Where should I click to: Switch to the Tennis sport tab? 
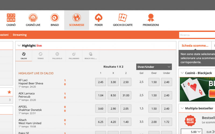click(x=41, y=56)
